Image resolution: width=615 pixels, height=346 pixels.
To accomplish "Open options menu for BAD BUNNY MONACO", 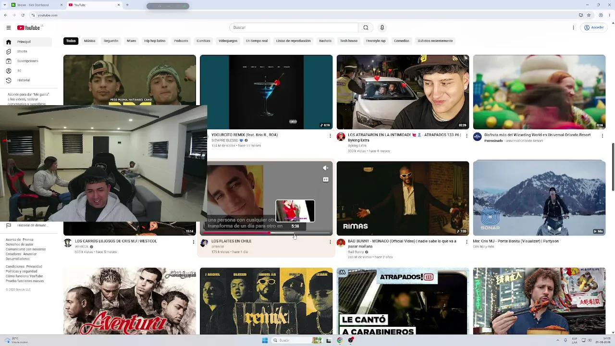I will pyautogui.click(x=467, y=242).
